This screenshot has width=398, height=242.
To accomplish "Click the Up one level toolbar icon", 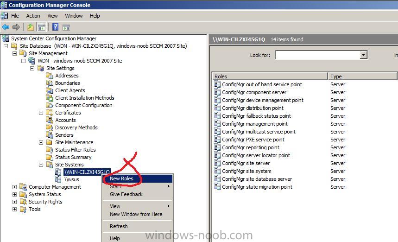I will pos(31,27).
